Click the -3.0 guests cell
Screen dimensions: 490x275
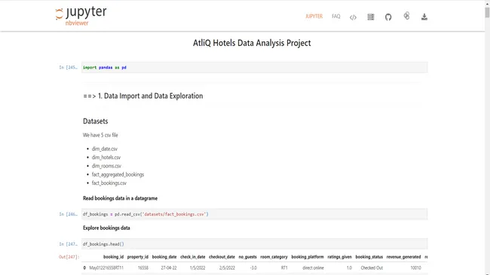(253, 267)
